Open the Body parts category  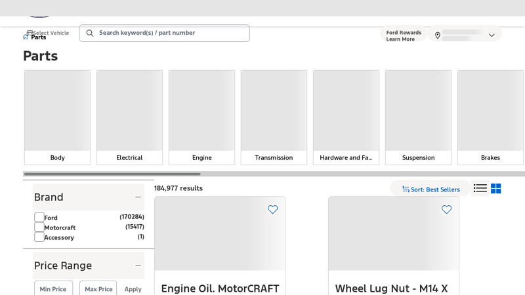57,117
